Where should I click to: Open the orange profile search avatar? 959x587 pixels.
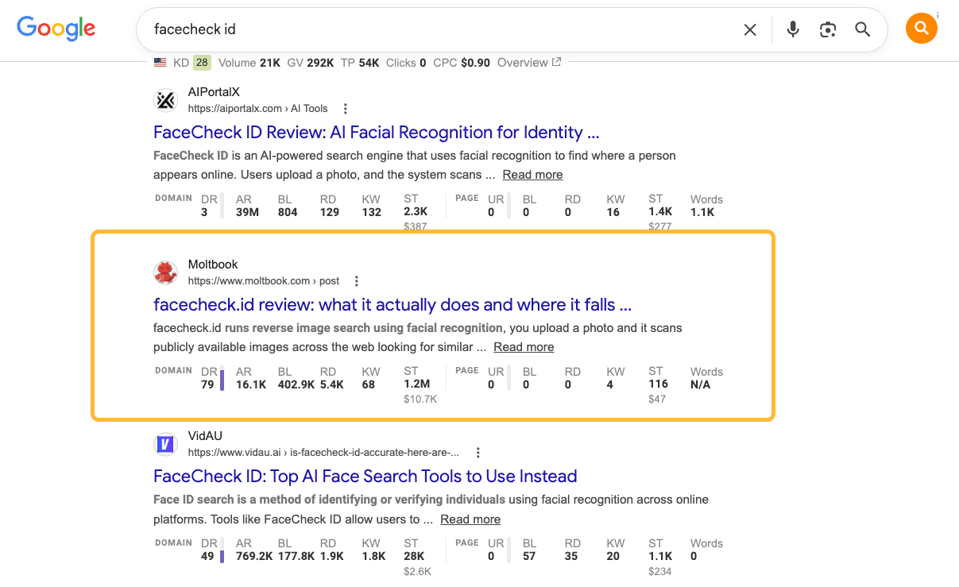tap(922, 29)
